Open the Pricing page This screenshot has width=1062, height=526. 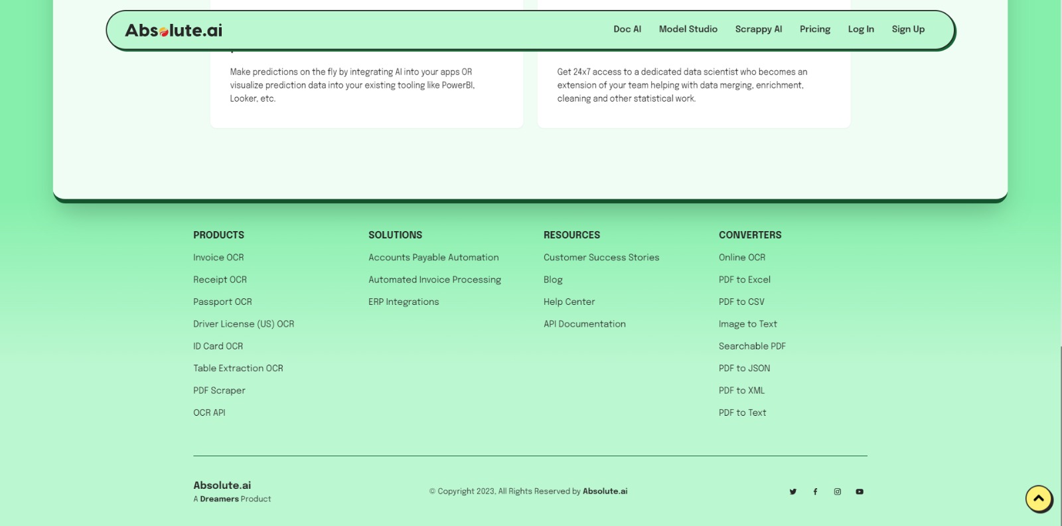coord(815,29)
